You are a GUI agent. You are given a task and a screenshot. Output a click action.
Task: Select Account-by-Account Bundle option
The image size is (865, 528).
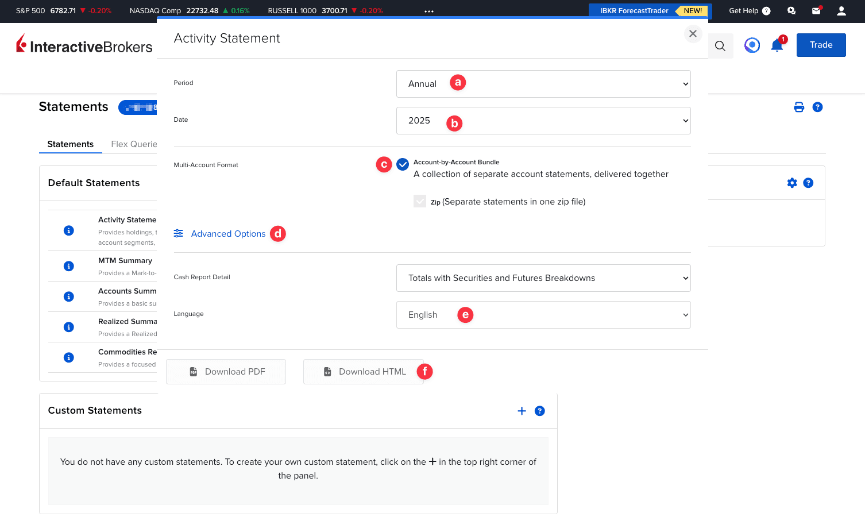(403, 164)
